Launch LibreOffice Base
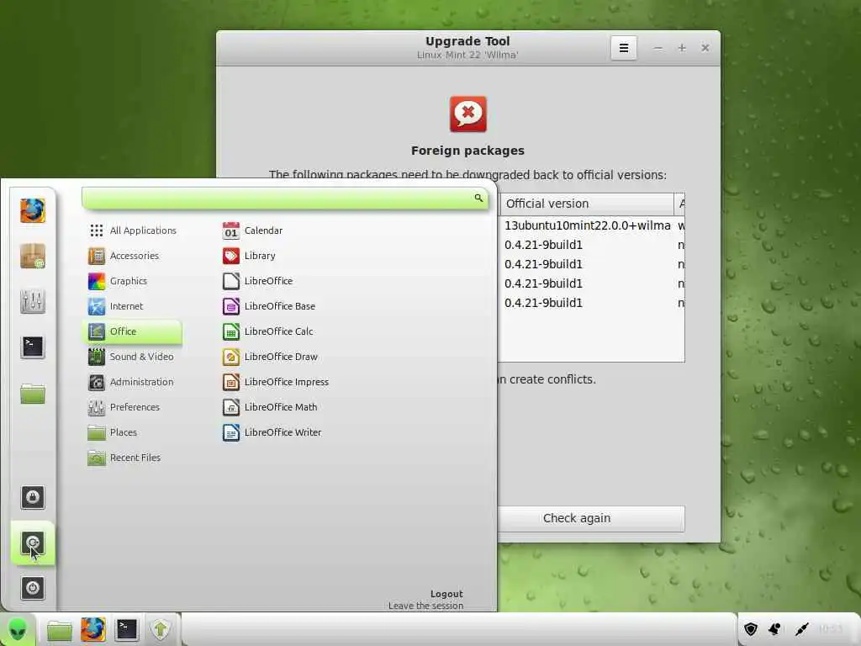861x646 pixels. coord(269,306)
